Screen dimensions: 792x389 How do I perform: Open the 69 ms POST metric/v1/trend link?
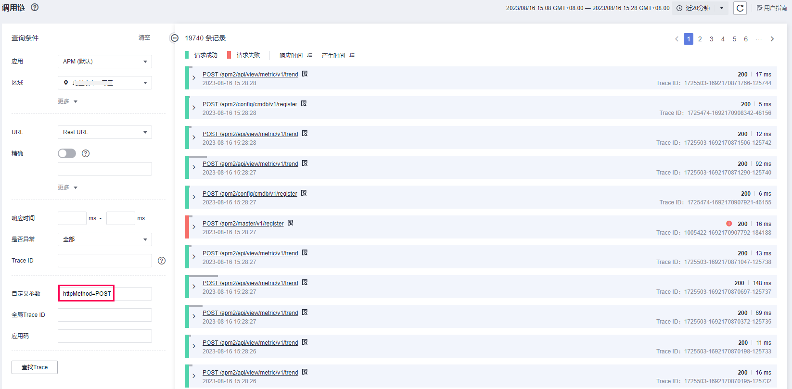point(250,313)
